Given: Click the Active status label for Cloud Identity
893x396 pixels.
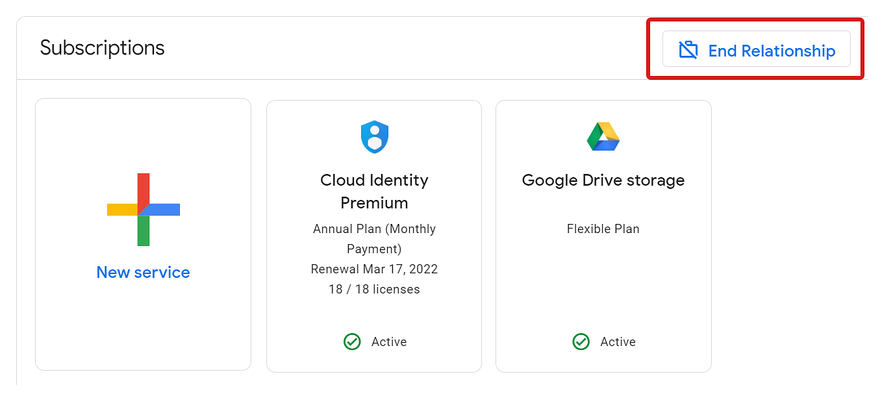Looking at the screenshot, I should [389, 342].
